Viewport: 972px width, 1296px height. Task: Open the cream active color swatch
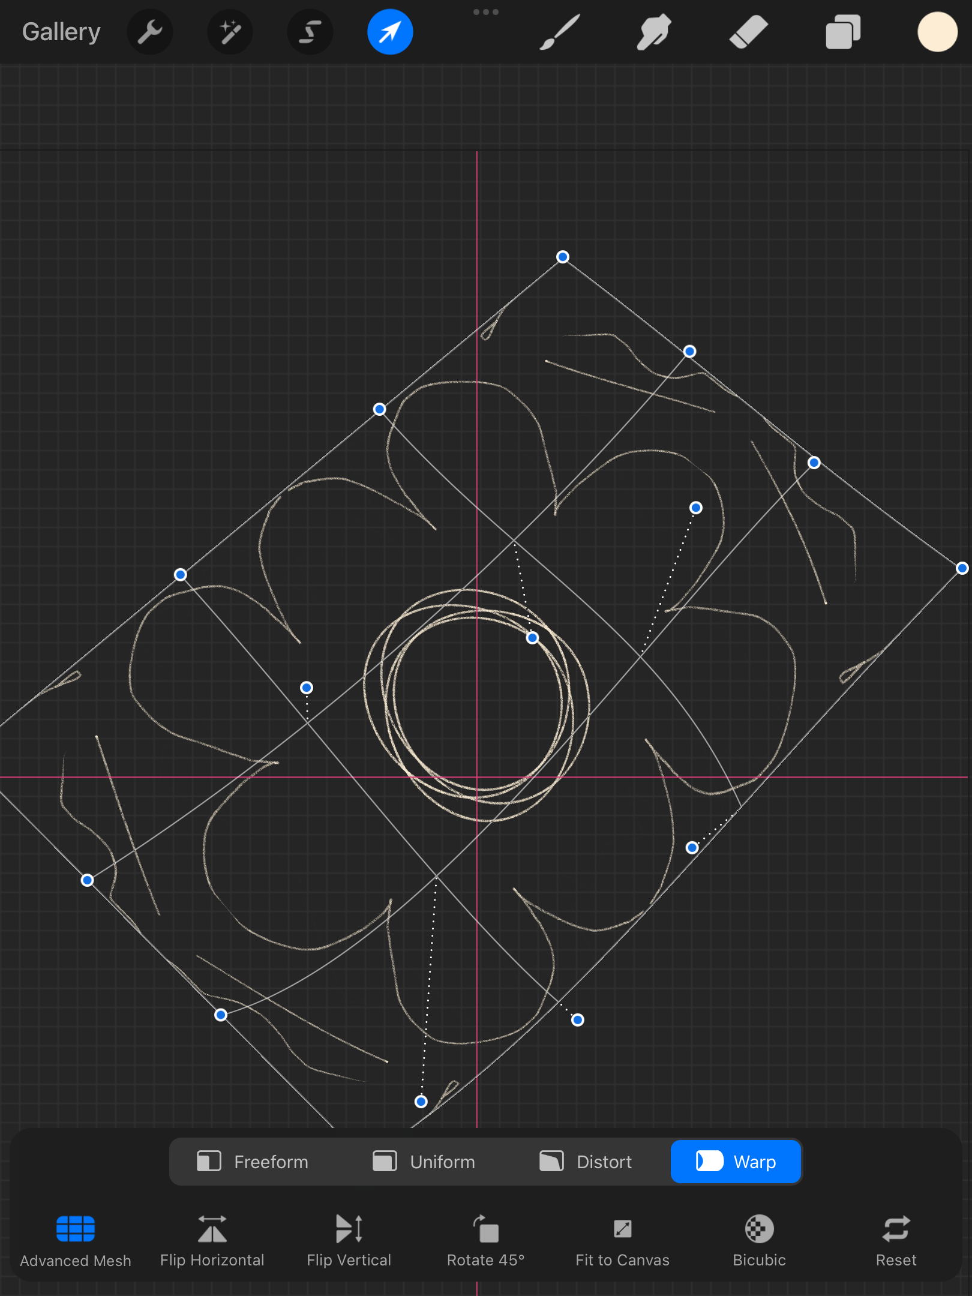pyautogui.click(x=937, y=32)
